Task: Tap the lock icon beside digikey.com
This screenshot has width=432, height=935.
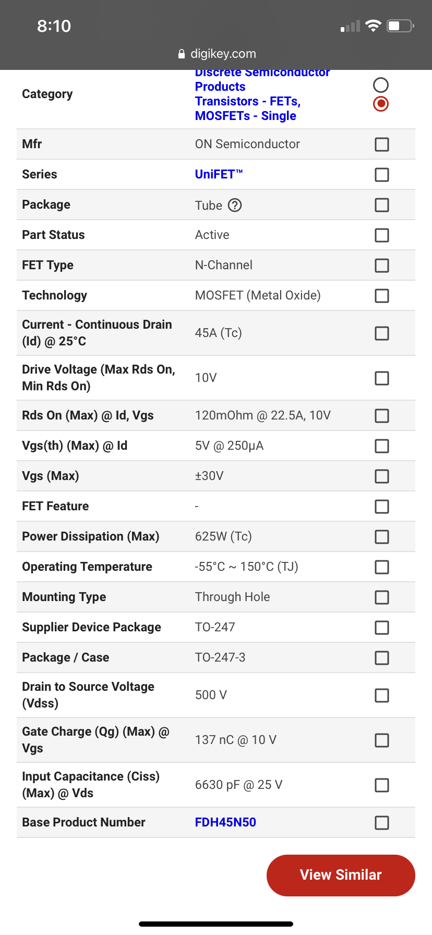Action: tap(182, 54)
